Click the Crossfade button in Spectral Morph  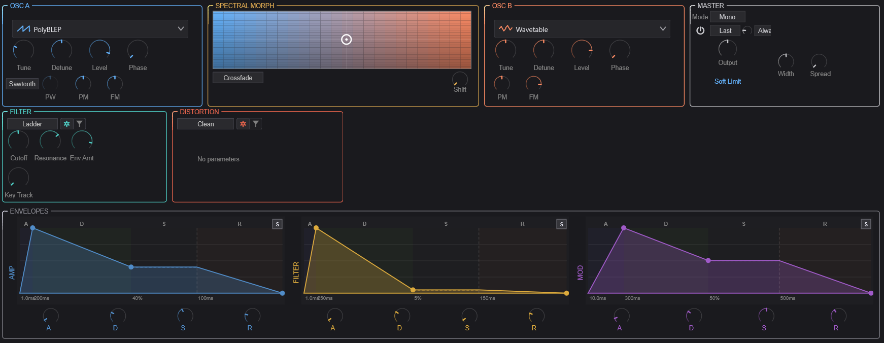(238, 78)
